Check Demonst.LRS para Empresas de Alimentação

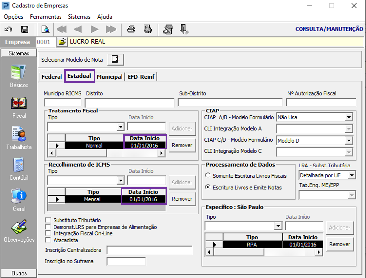[x=48, y=227]
